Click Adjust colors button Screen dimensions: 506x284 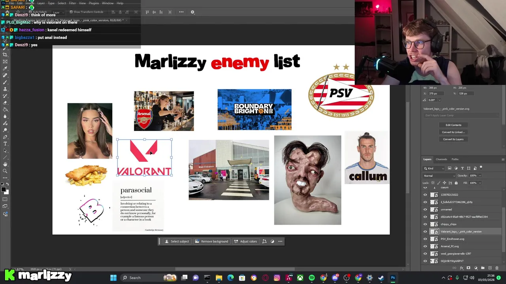pyautogui.click(x=245, y=241)
